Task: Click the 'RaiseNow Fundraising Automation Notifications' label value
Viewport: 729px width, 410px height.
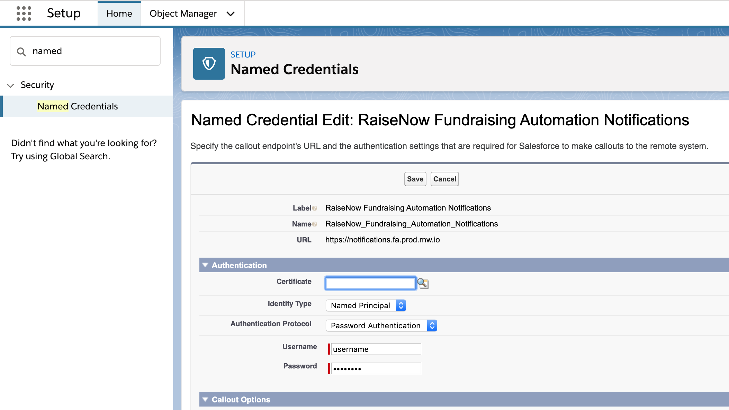Action: 408,208
